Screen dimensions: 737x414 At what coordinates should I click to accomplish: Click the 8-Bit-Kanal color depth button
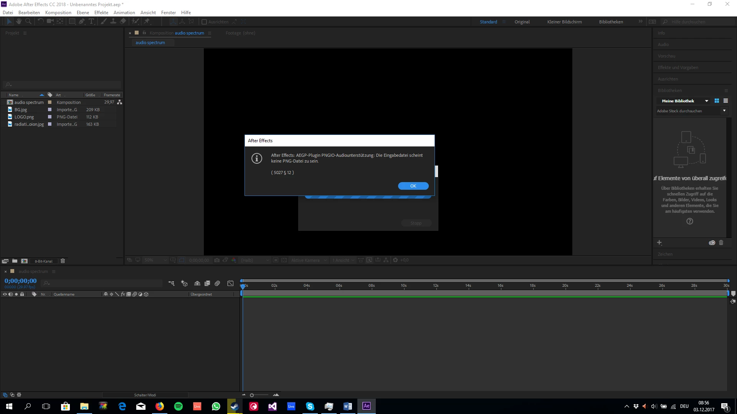coord(43,261)
